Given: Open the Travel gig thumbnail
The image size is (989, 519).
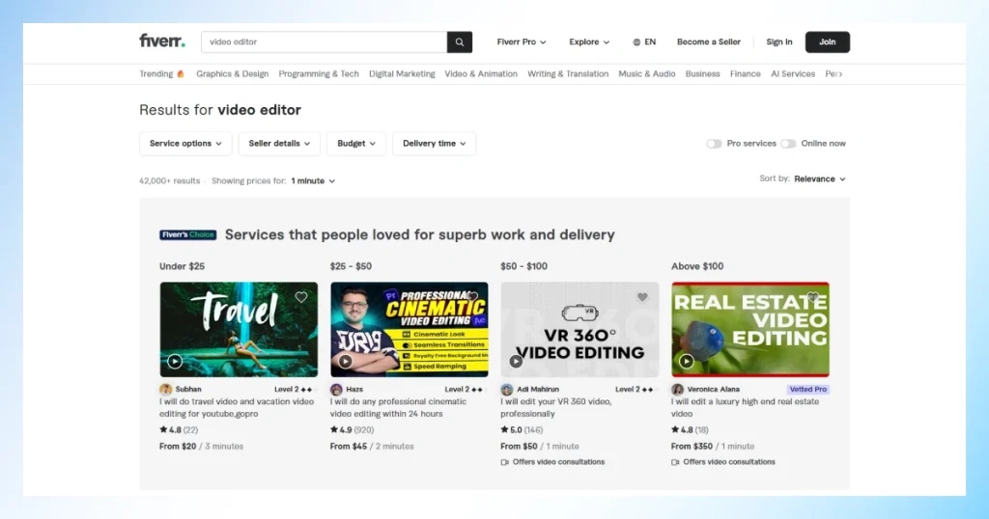Looking at the screenshot, I should point(239,329).
